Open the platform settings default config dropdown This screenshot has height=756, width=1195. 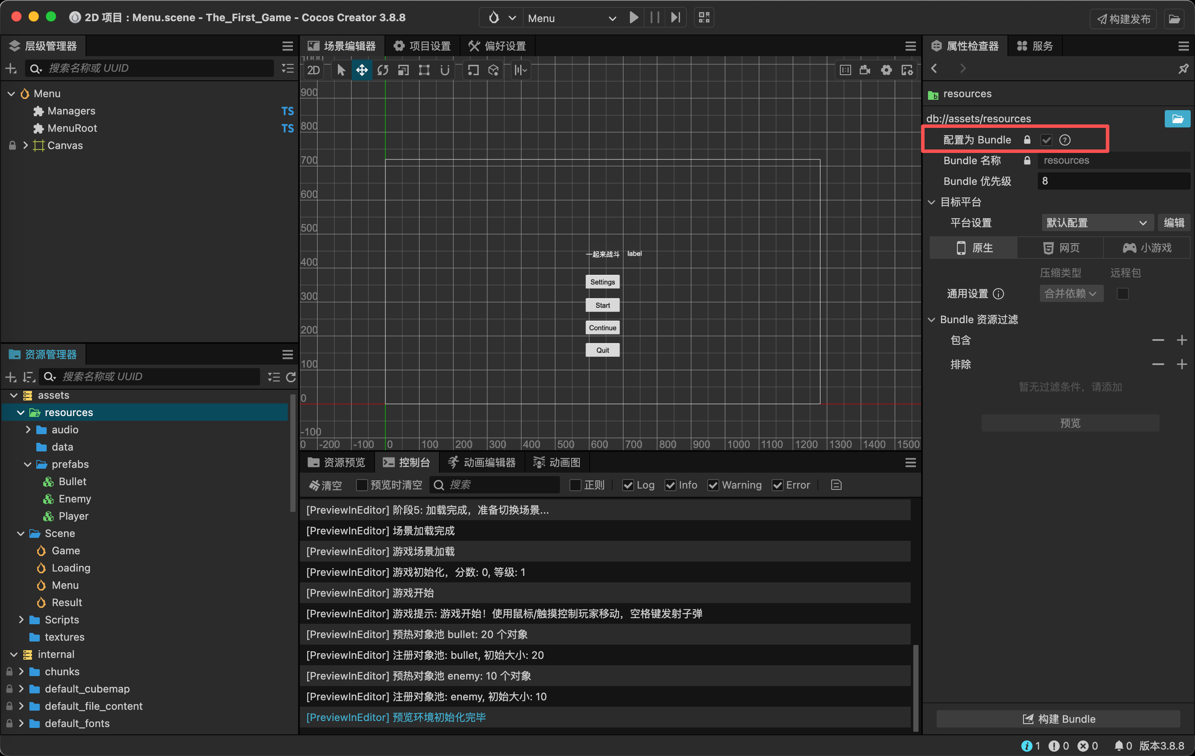pyautogui.click(x=1096, y=223)
